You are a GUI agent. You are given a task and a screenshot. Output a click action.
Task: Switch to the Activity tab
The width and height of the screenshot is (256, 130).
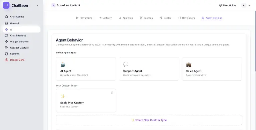tap(105, 18)
